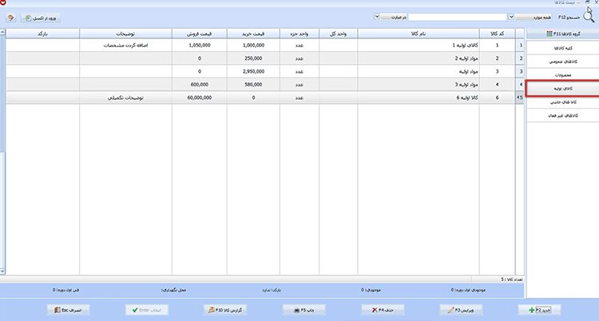Select 'کلیه کالاها' in the groups sidebar

click(563, 48)
